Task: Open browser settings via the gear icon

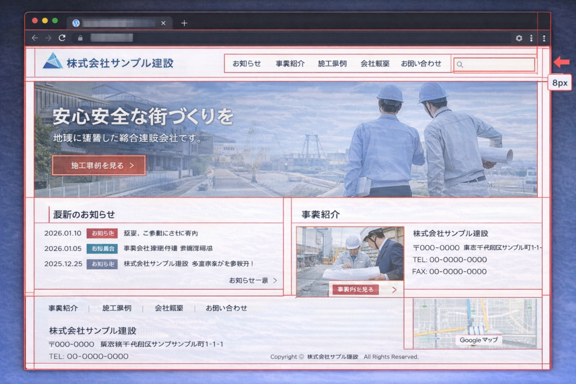Action: point(519,39)
